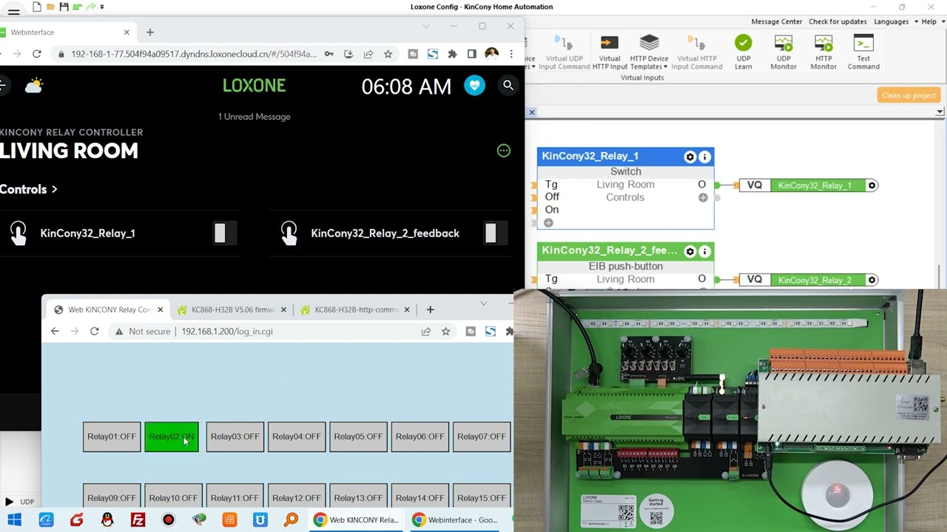Open the 1 Unread Message notice
The width and height of the screenshot is (947, 532).
(x=254, y=117)
